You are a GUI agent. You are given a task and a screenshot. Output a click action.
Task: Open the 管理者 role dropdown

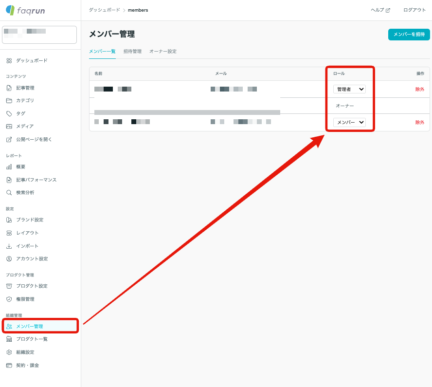pyautogui.click(x=349, y=89)
